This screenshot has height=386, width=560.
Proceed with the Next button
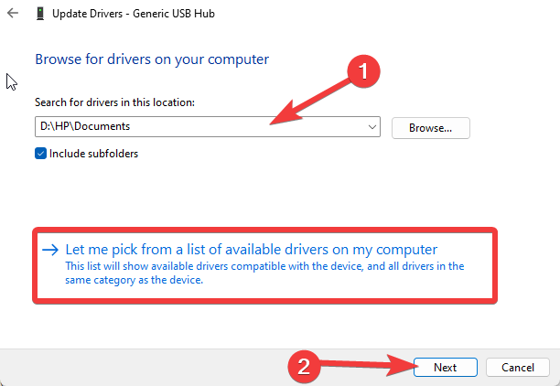[x=446, y=367]
